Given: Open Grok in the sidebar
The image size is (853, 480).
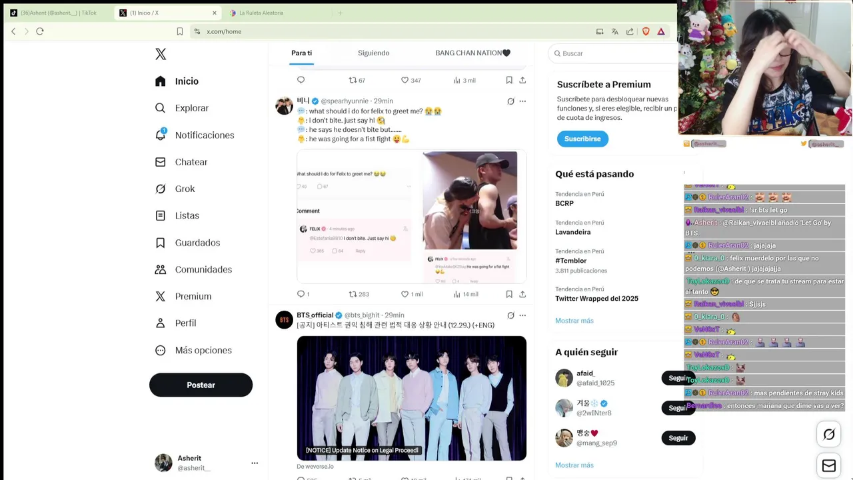Looking at the screenshot, I should [x=175, y=189].
